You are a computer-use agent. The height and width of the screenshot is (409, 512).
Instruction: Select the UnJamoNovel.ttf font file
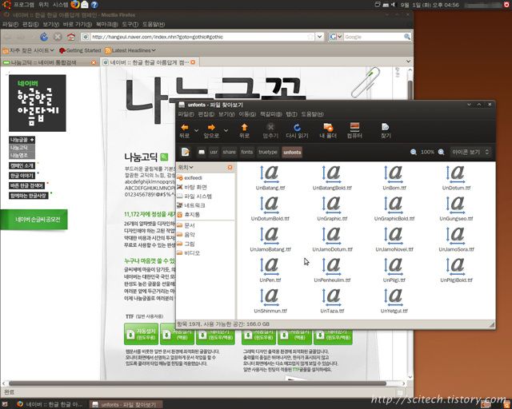coord(394,240)
